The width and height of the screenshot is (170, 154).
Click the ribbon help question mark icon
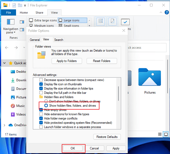tap(166, 13)
